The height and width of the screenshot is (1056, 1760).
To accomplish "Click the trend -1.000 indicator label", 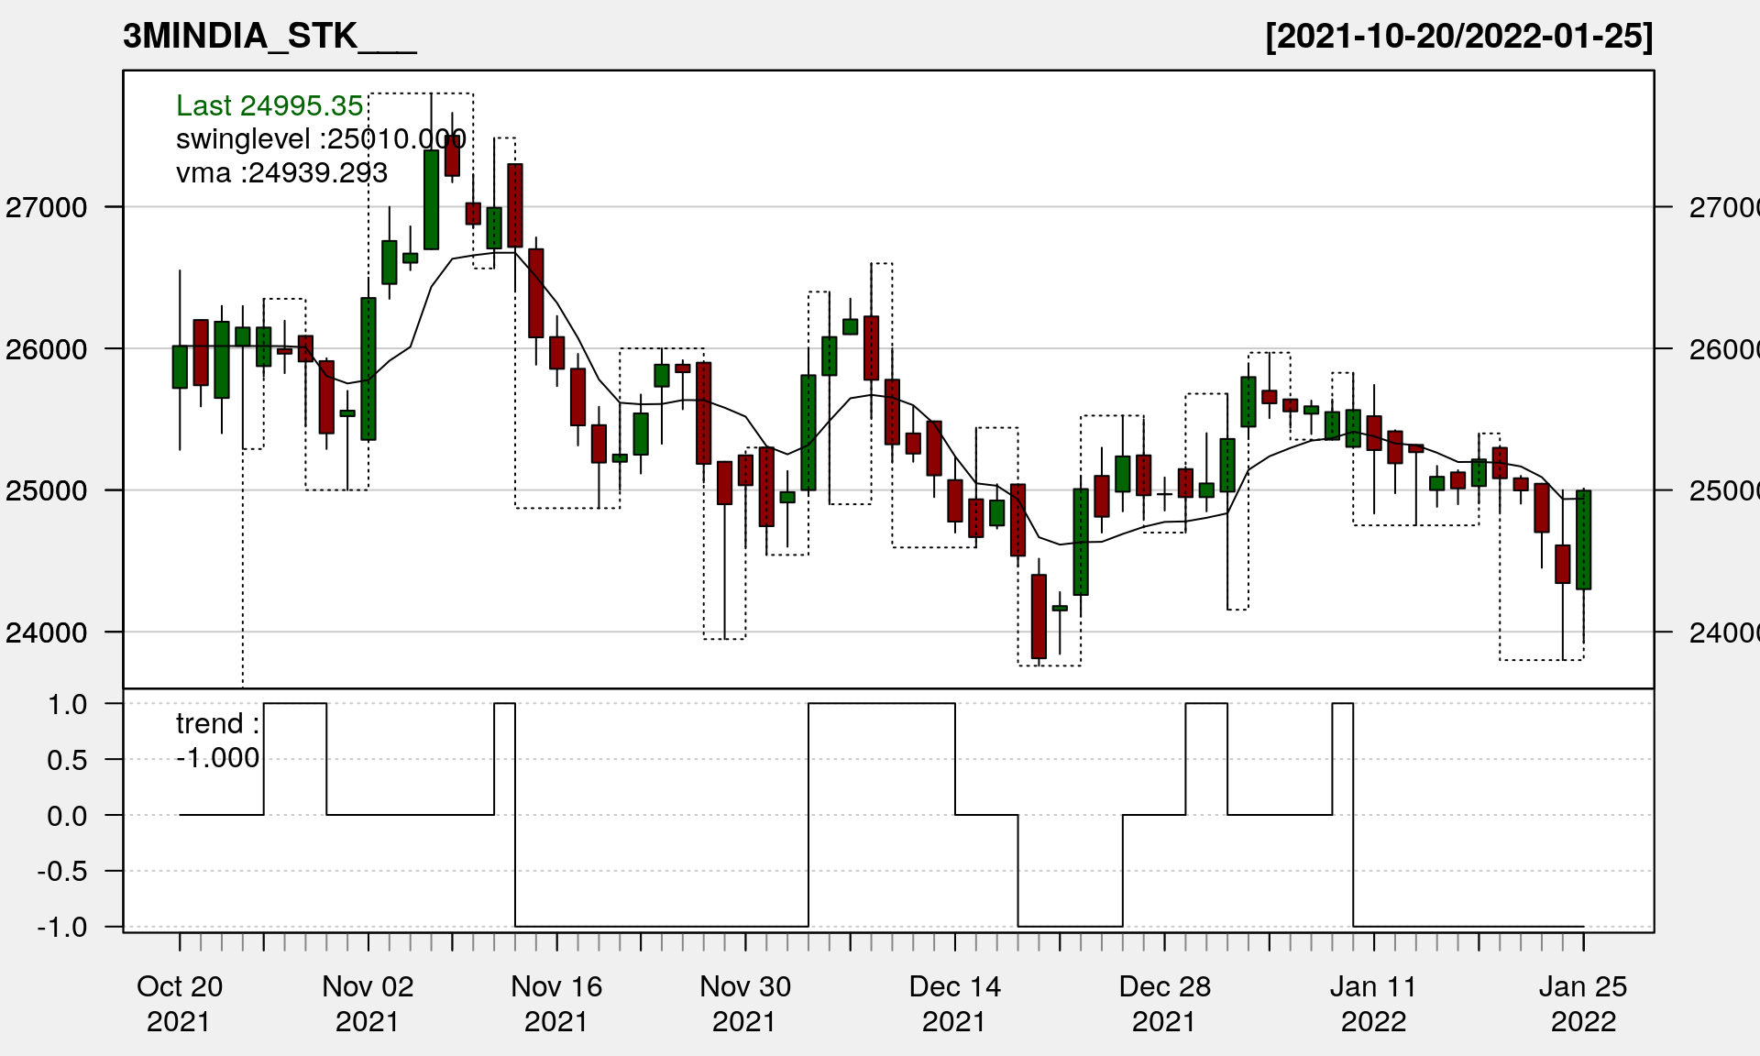I will 217,741.
